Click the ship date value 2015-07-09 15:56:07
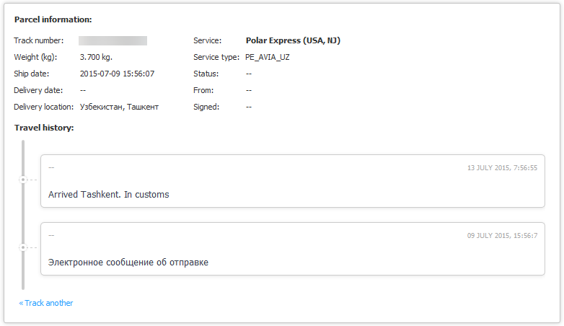This screenshot has width=564, height=326. tap(117, 74)
